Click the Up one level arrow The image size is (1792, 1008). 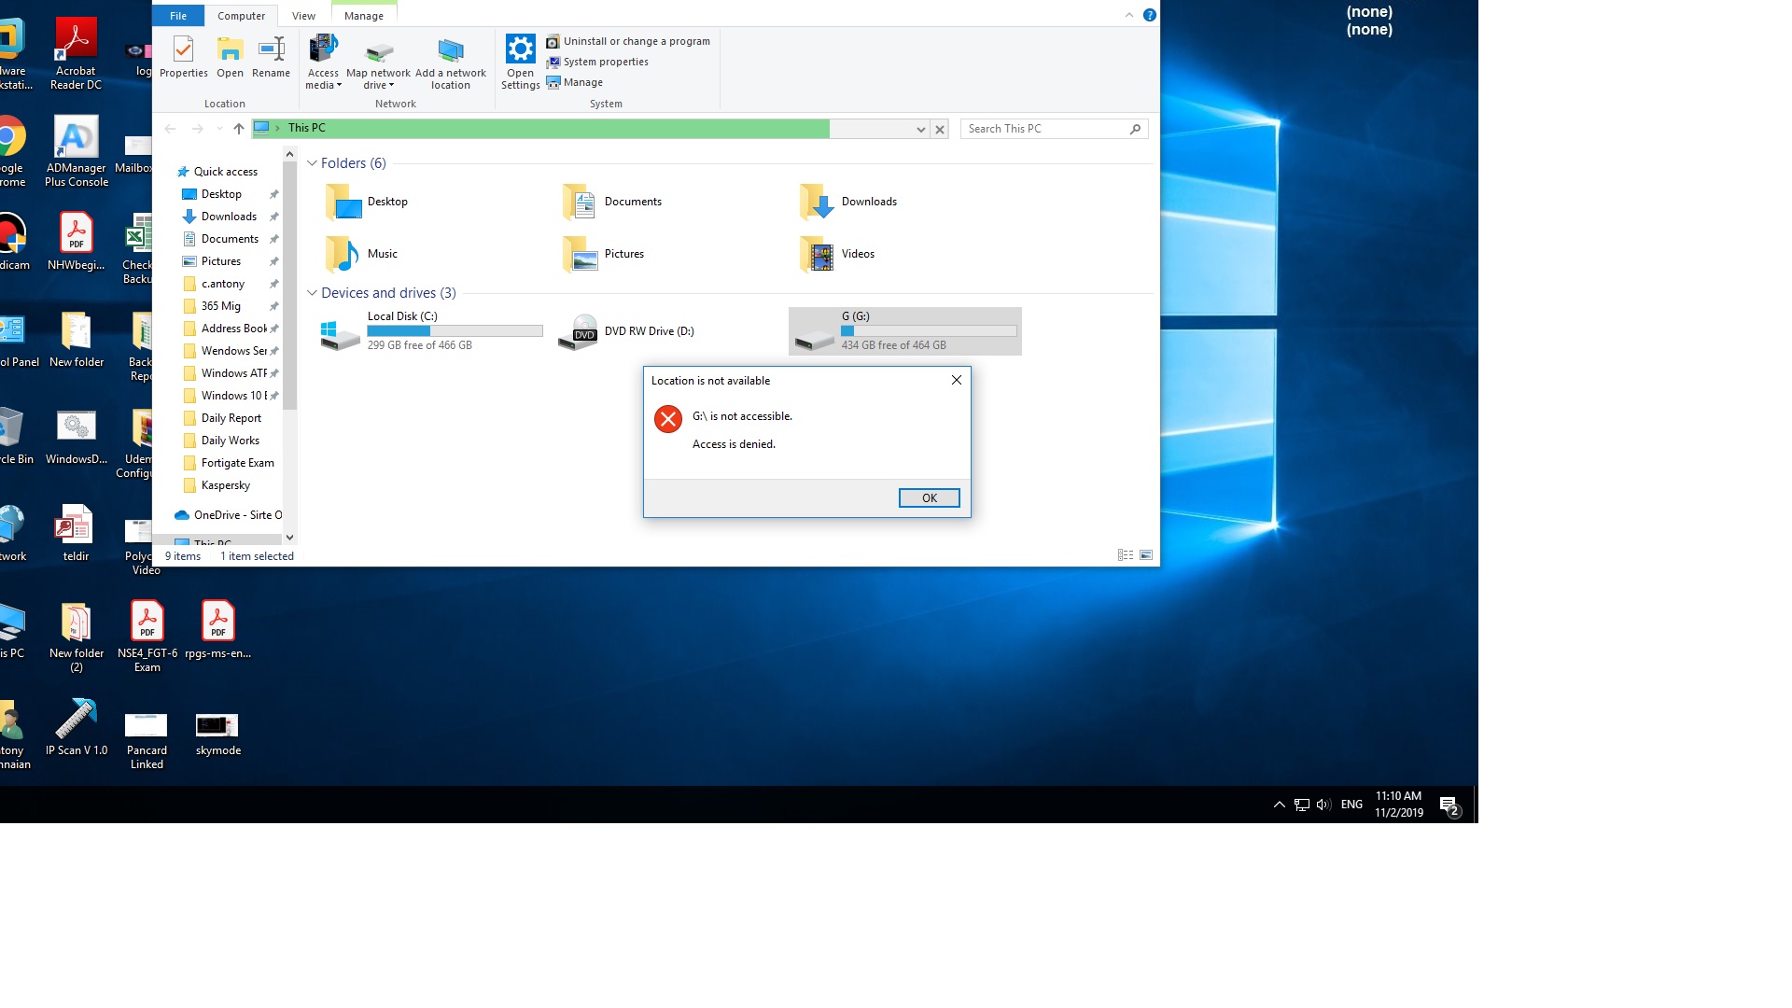click(x=239, y=129)
